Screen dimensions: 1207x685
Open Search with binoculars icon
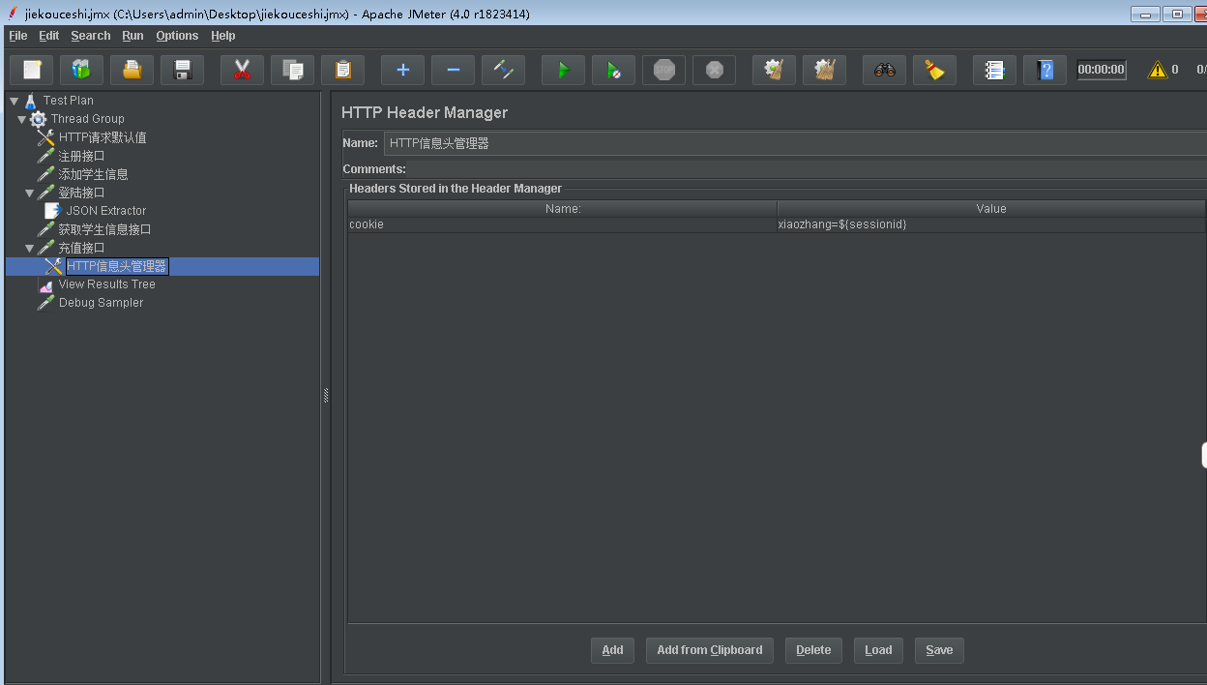pos(884,70)
